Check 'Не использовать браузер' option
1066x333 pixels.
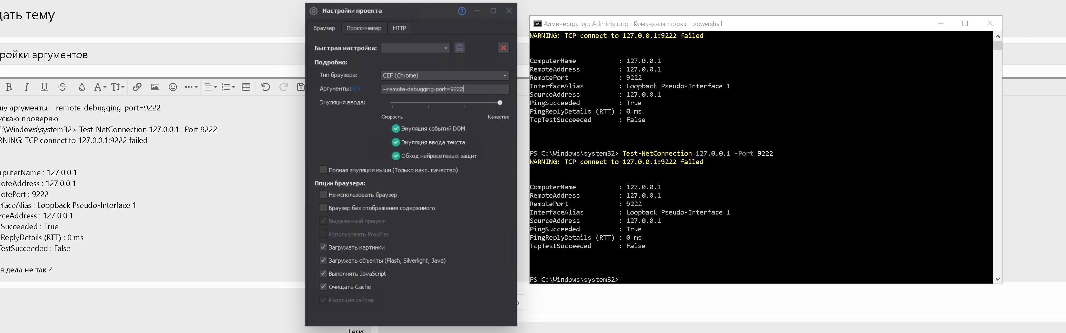click(x=323, y=195)
